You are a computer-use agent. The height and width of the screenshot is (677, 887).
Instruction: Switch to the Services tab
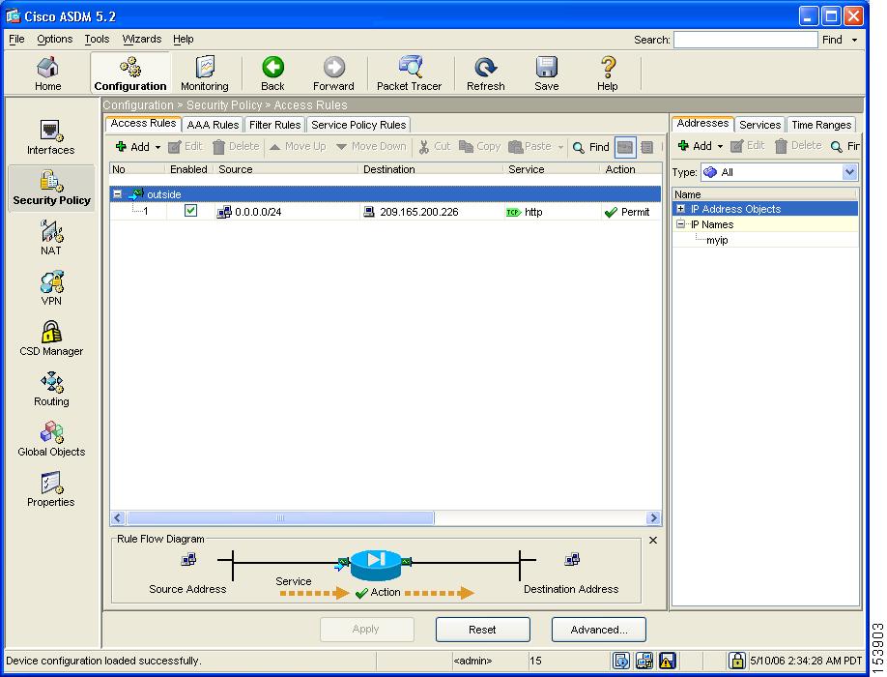point(759,125)
